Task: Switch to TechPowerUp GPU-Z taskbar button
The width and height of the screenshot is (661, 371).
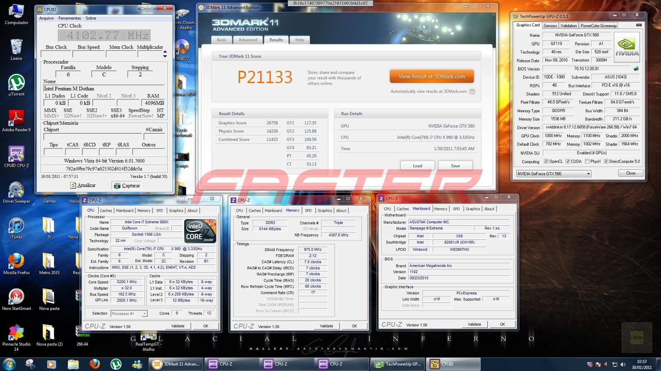Action: point(398,364)
